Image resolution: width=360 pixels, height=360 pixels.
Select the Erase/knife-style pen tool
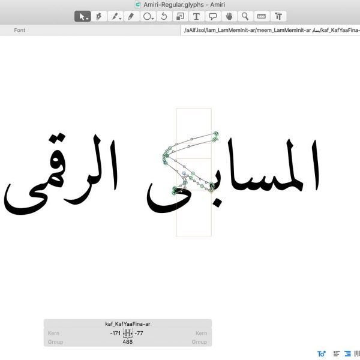point(115,16)
